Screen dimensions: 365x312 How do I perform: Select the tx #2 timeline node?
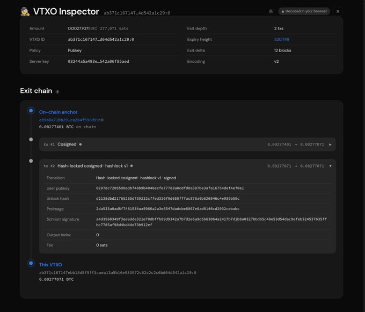tap(31, 161)
